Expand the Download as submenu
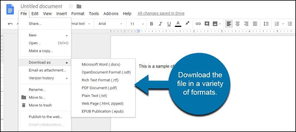Image resolution: width=296 pixels, height=132 pixels. coord(45,63)
